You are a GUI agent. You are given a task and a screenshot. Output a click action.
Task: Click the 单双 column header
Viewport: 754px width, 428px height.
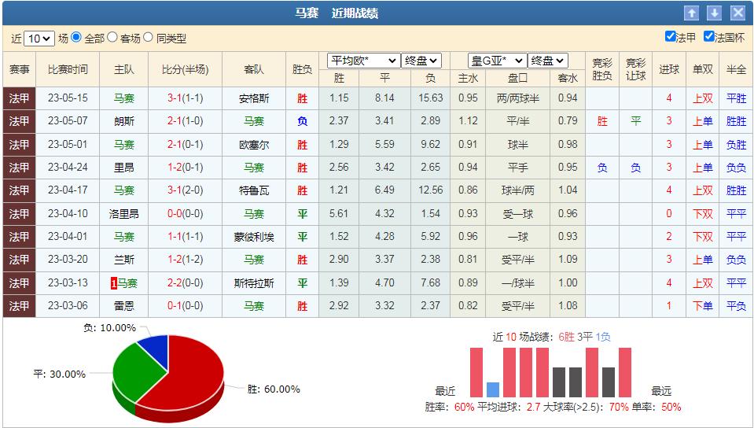pos(703,69)
